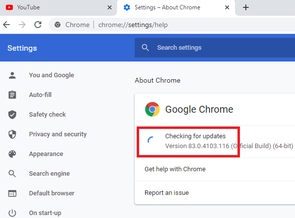Click the On start-up power icon
295x218 pixels.
click(12, 213)
